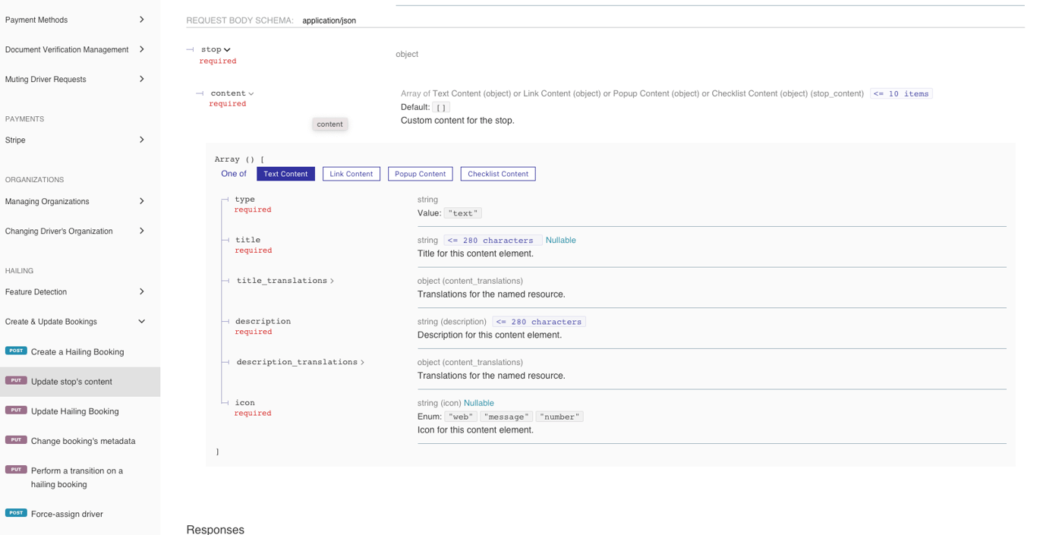The image size is (1037, 535).
Task: Open Perform a transition on a hailing booking
Action: (80, 477)
